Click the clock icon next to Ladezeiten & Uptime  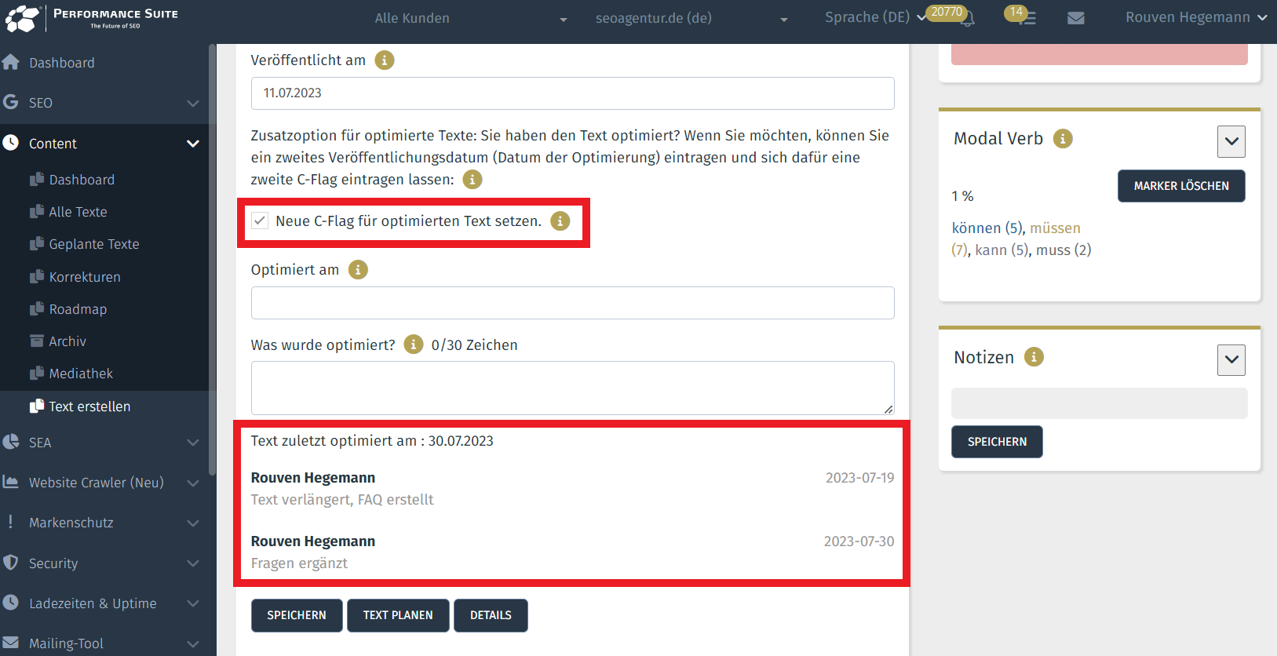tap(11, 603)
